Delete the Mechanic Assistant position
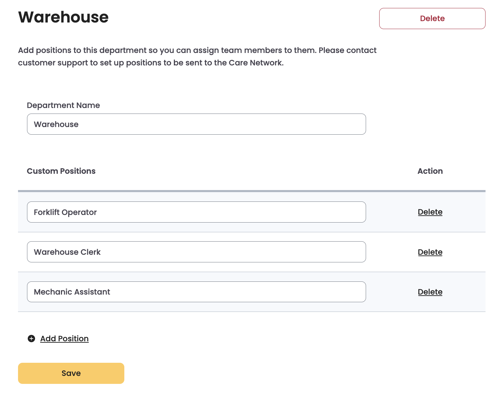The height and width of the screenshot is (396, 498). point(430,292)
